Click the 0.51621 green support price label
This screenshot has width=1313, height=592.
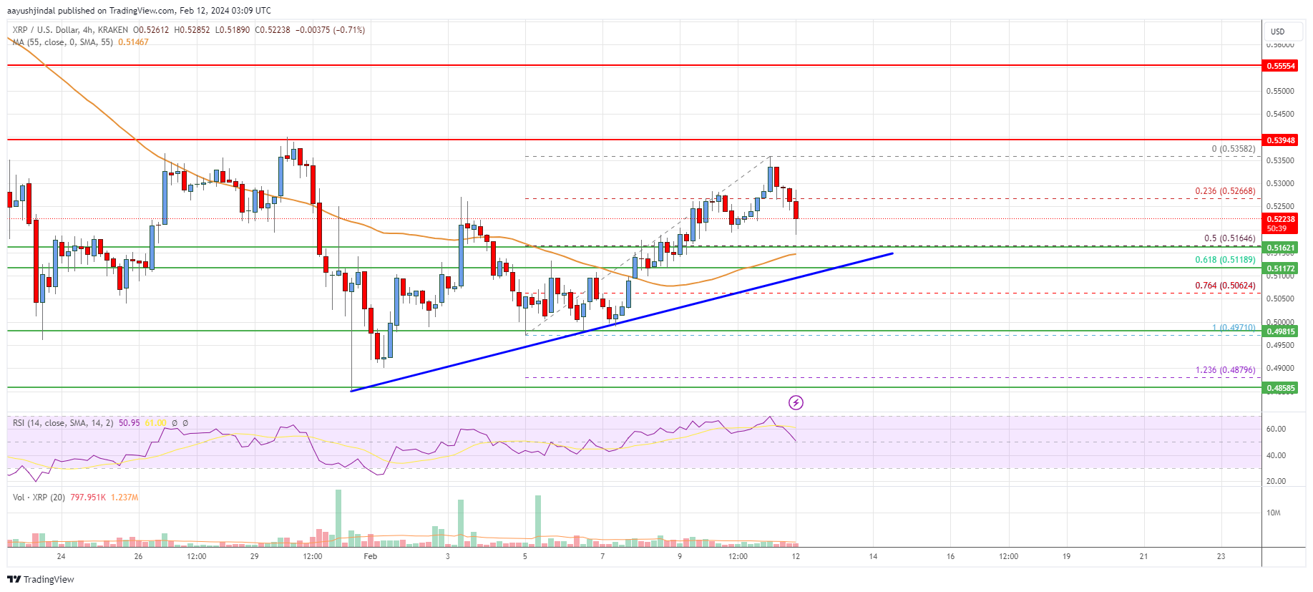1281,248
